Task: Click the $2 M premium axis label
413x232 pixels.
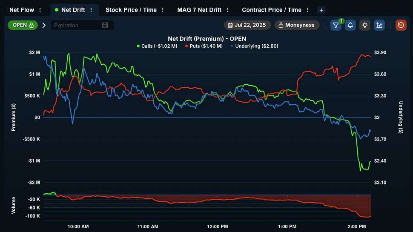Action: [x=34, y=52]
